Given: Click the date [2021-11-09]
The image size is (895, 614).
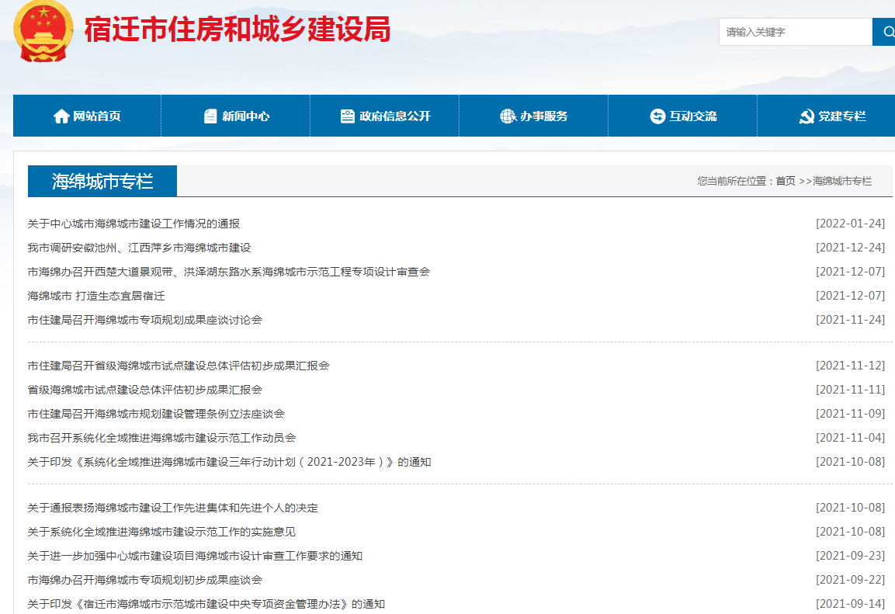Looking at the screenshot, I should (x=850, y=413).
